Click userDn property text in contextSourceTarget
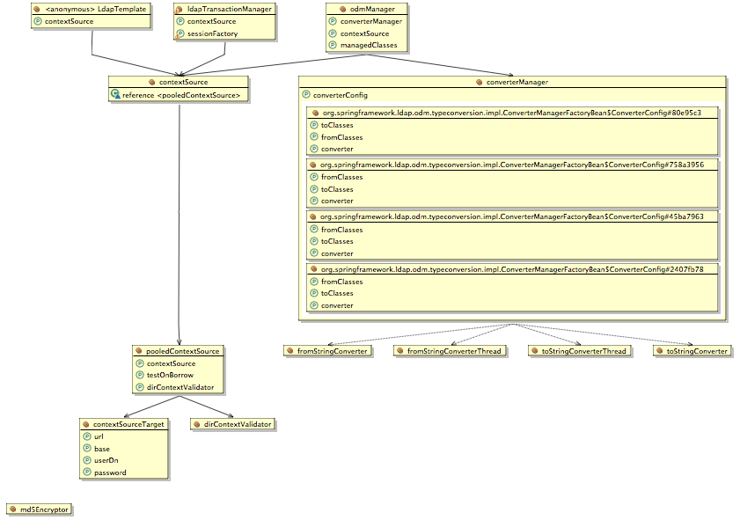The image size is (740, 520). point(106,460)
